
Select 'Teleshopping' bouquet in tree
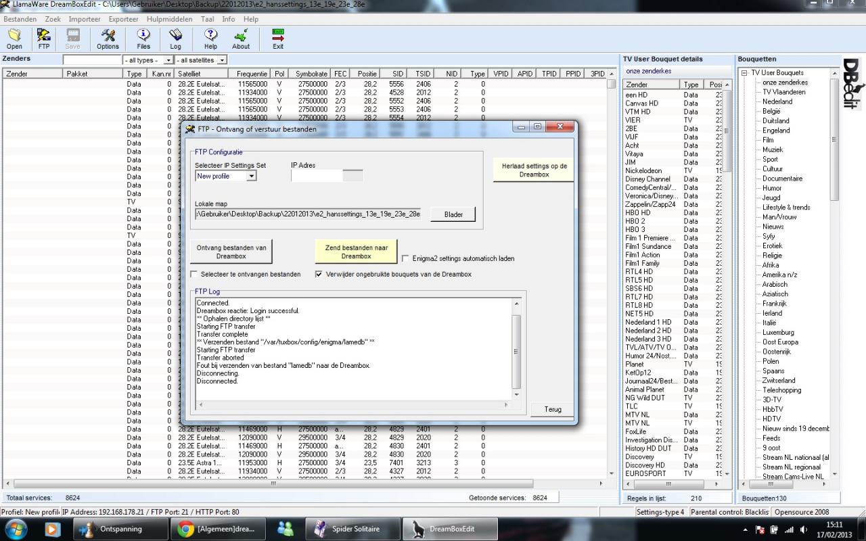781,390
